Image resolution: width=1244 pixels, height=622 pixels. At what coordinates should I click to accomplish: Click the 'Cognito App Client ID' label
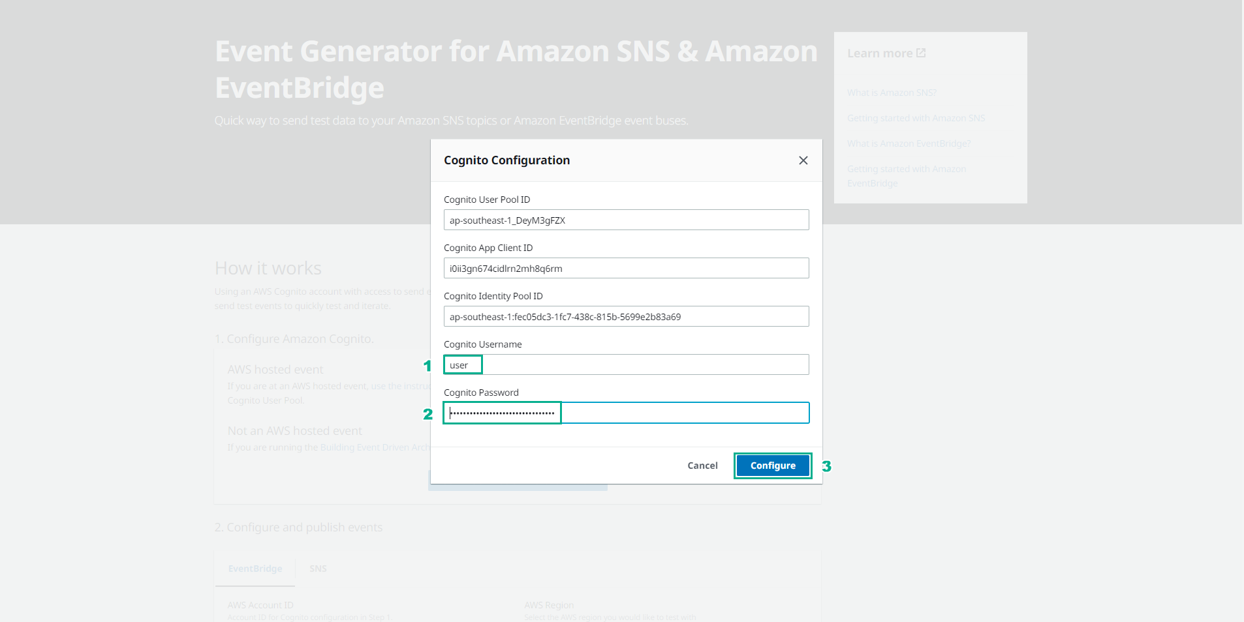[x=488, y=248]
